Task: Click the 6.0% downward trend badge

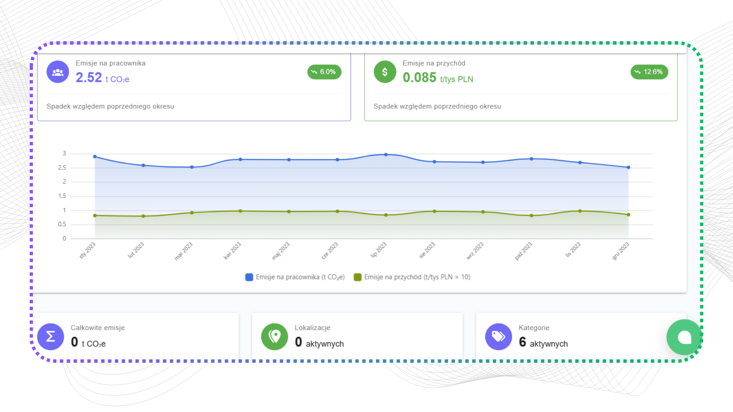Action: [x=324, y=72]
